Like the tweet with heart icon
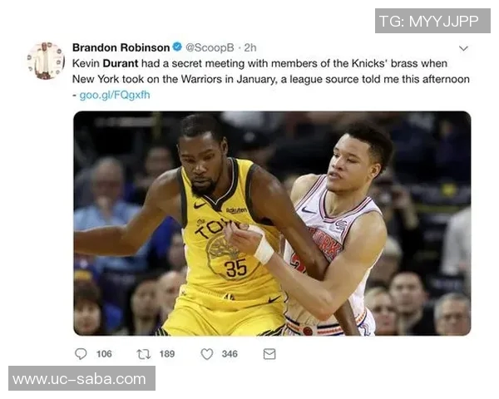Screen dimensions: 499x399 [207, 354]
